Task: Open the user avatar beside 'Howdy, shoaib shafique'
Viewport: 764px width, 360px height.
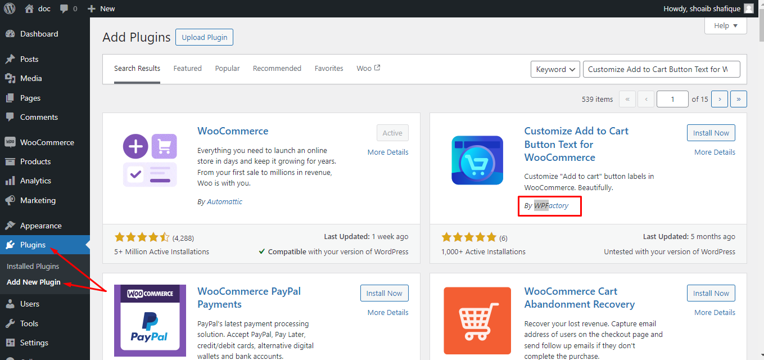Action: pos(749,8)
